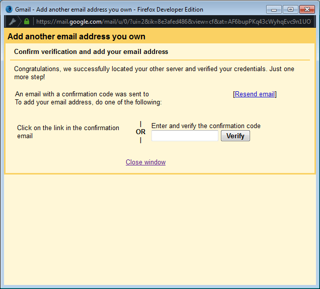The image size is (320, 289).
Task: Focus the confirmation code text field
Action: tap(185, 136)
